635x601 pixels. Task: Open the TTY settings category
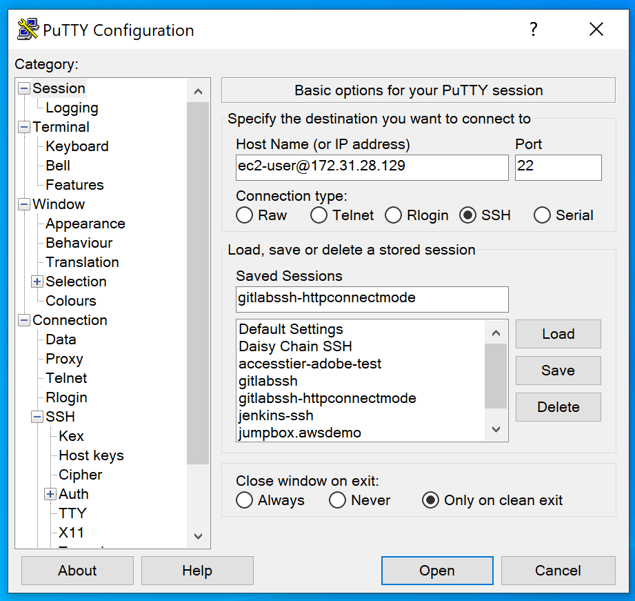(x=72, y=513)
